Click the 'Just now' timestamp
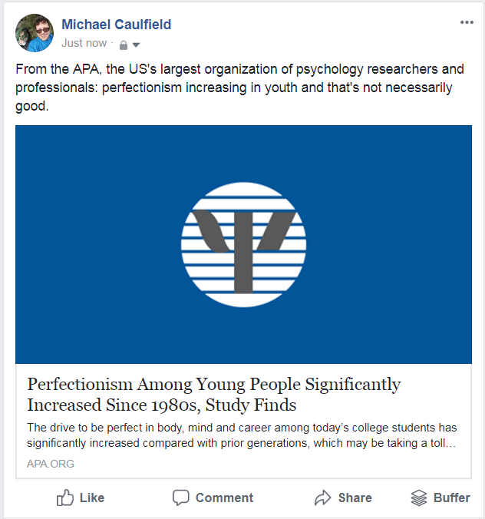Image resolution: width=485 pixels, height=519 pixels. [x=84, y=43]
